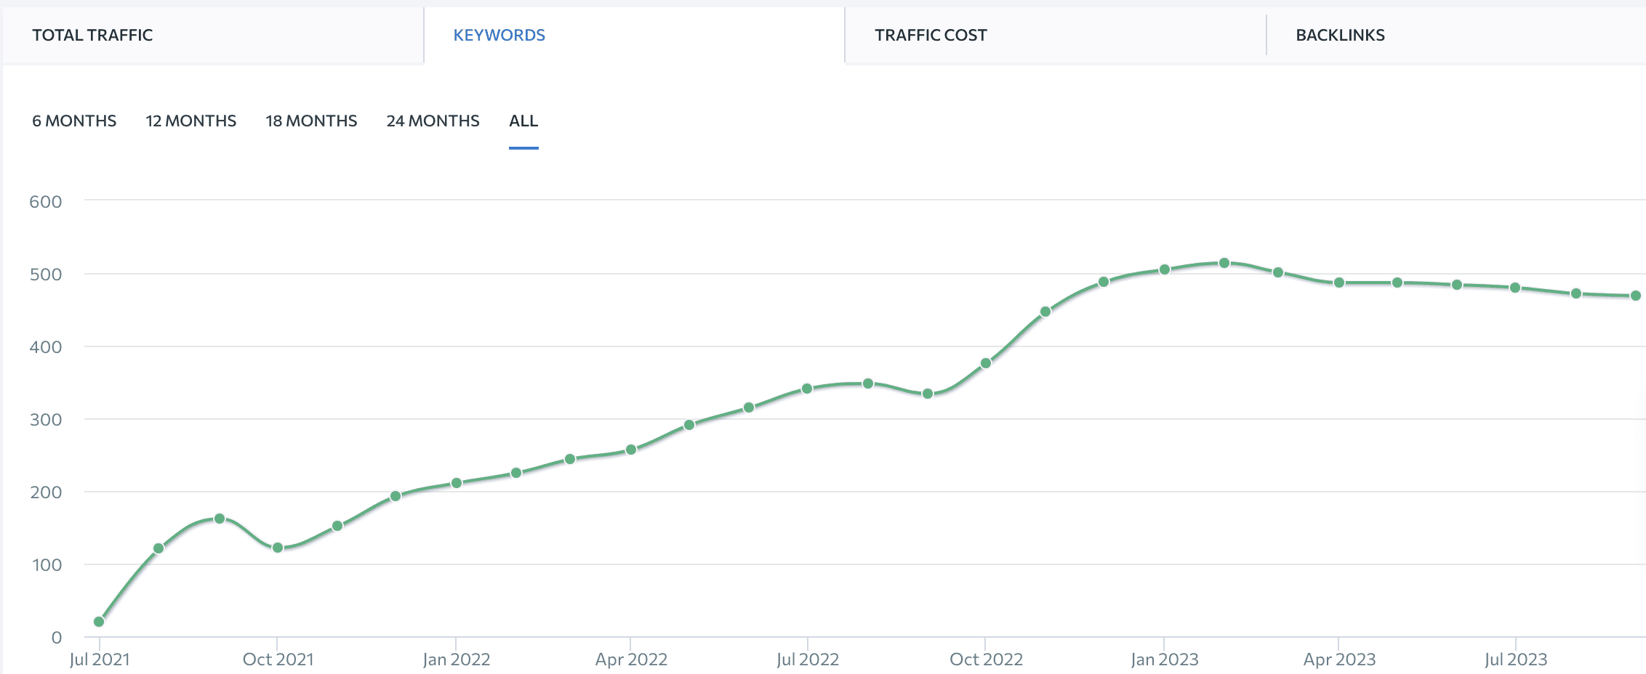Click the Jul 2021 axis label

coord(100,659)
